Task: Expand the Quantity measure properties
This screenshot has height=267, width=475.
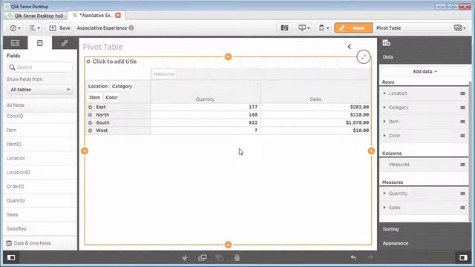Action: click(x=384, y=194)
